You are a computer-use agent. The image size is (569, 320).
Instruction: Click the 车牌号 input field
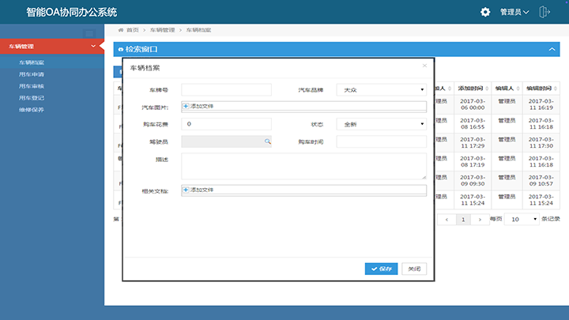pos(226,89)
